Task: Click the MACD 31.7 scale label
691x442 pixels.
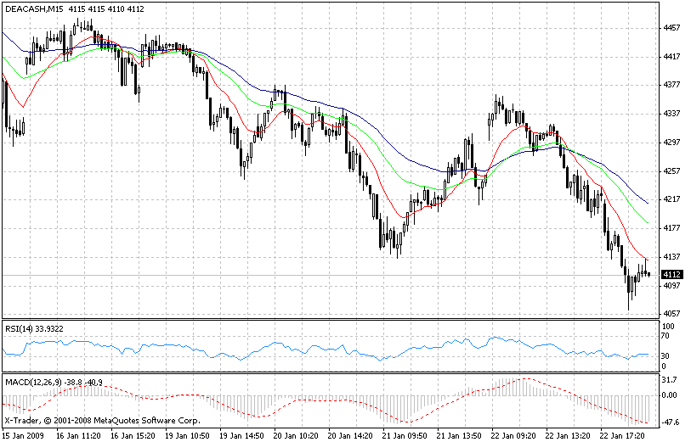Action: pyautogui.click(x=670, y=379)
